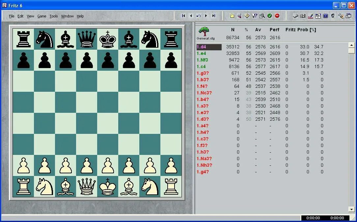Click the N column header
The width and height of the screenshot is (357, 222).
233,30
